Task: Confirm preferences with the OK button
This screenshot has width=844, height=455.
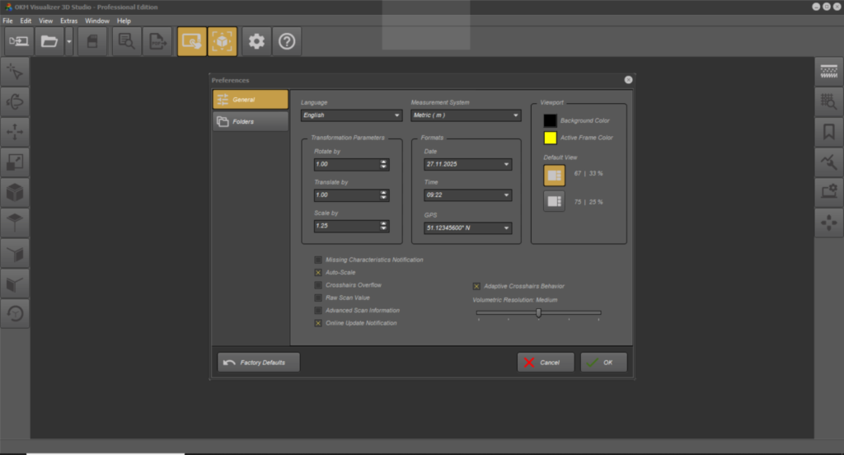Action: tap(603, 362)
